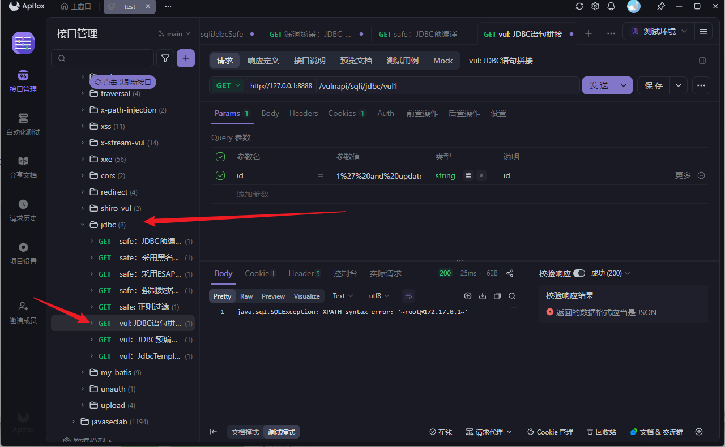The width and height of the screenshot is (725, 447).
Task: Open the notification bell icon
Action: coord(611,6)
